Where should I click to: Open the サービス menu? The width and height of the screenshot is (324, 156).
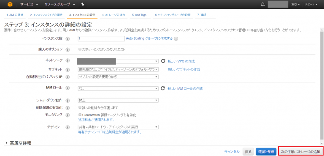(x=29, y=4)
